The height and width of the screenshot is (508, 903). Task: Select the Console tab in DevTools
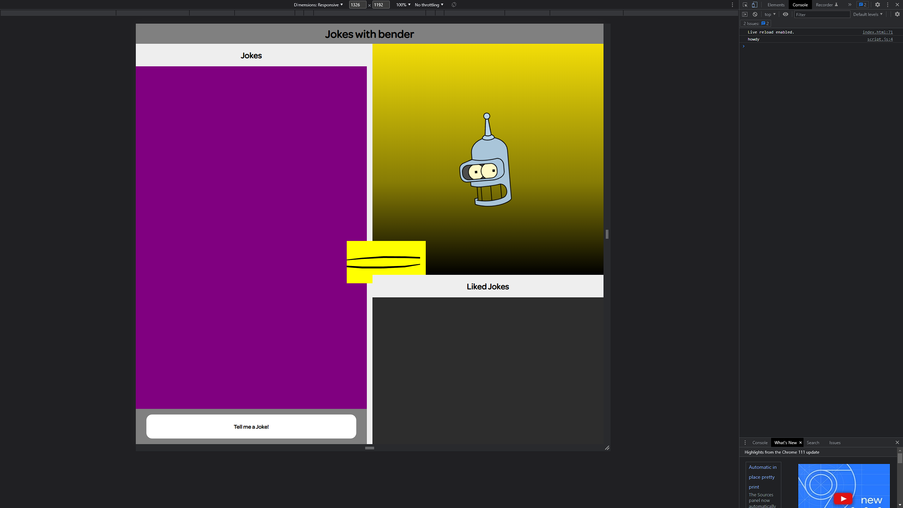(x=800, y=5)
